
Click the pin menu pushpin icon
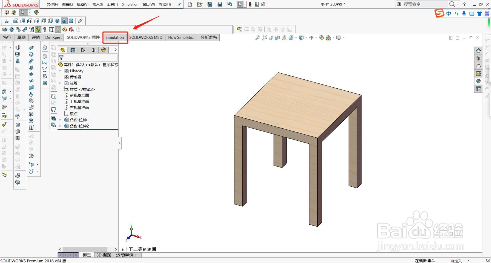tap(179, 4)
